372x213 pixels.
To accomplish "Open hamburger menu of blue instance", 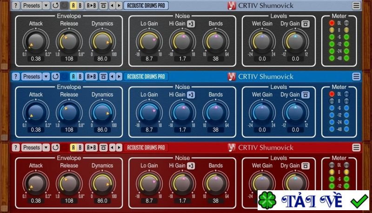I will [x=356, y=76].
